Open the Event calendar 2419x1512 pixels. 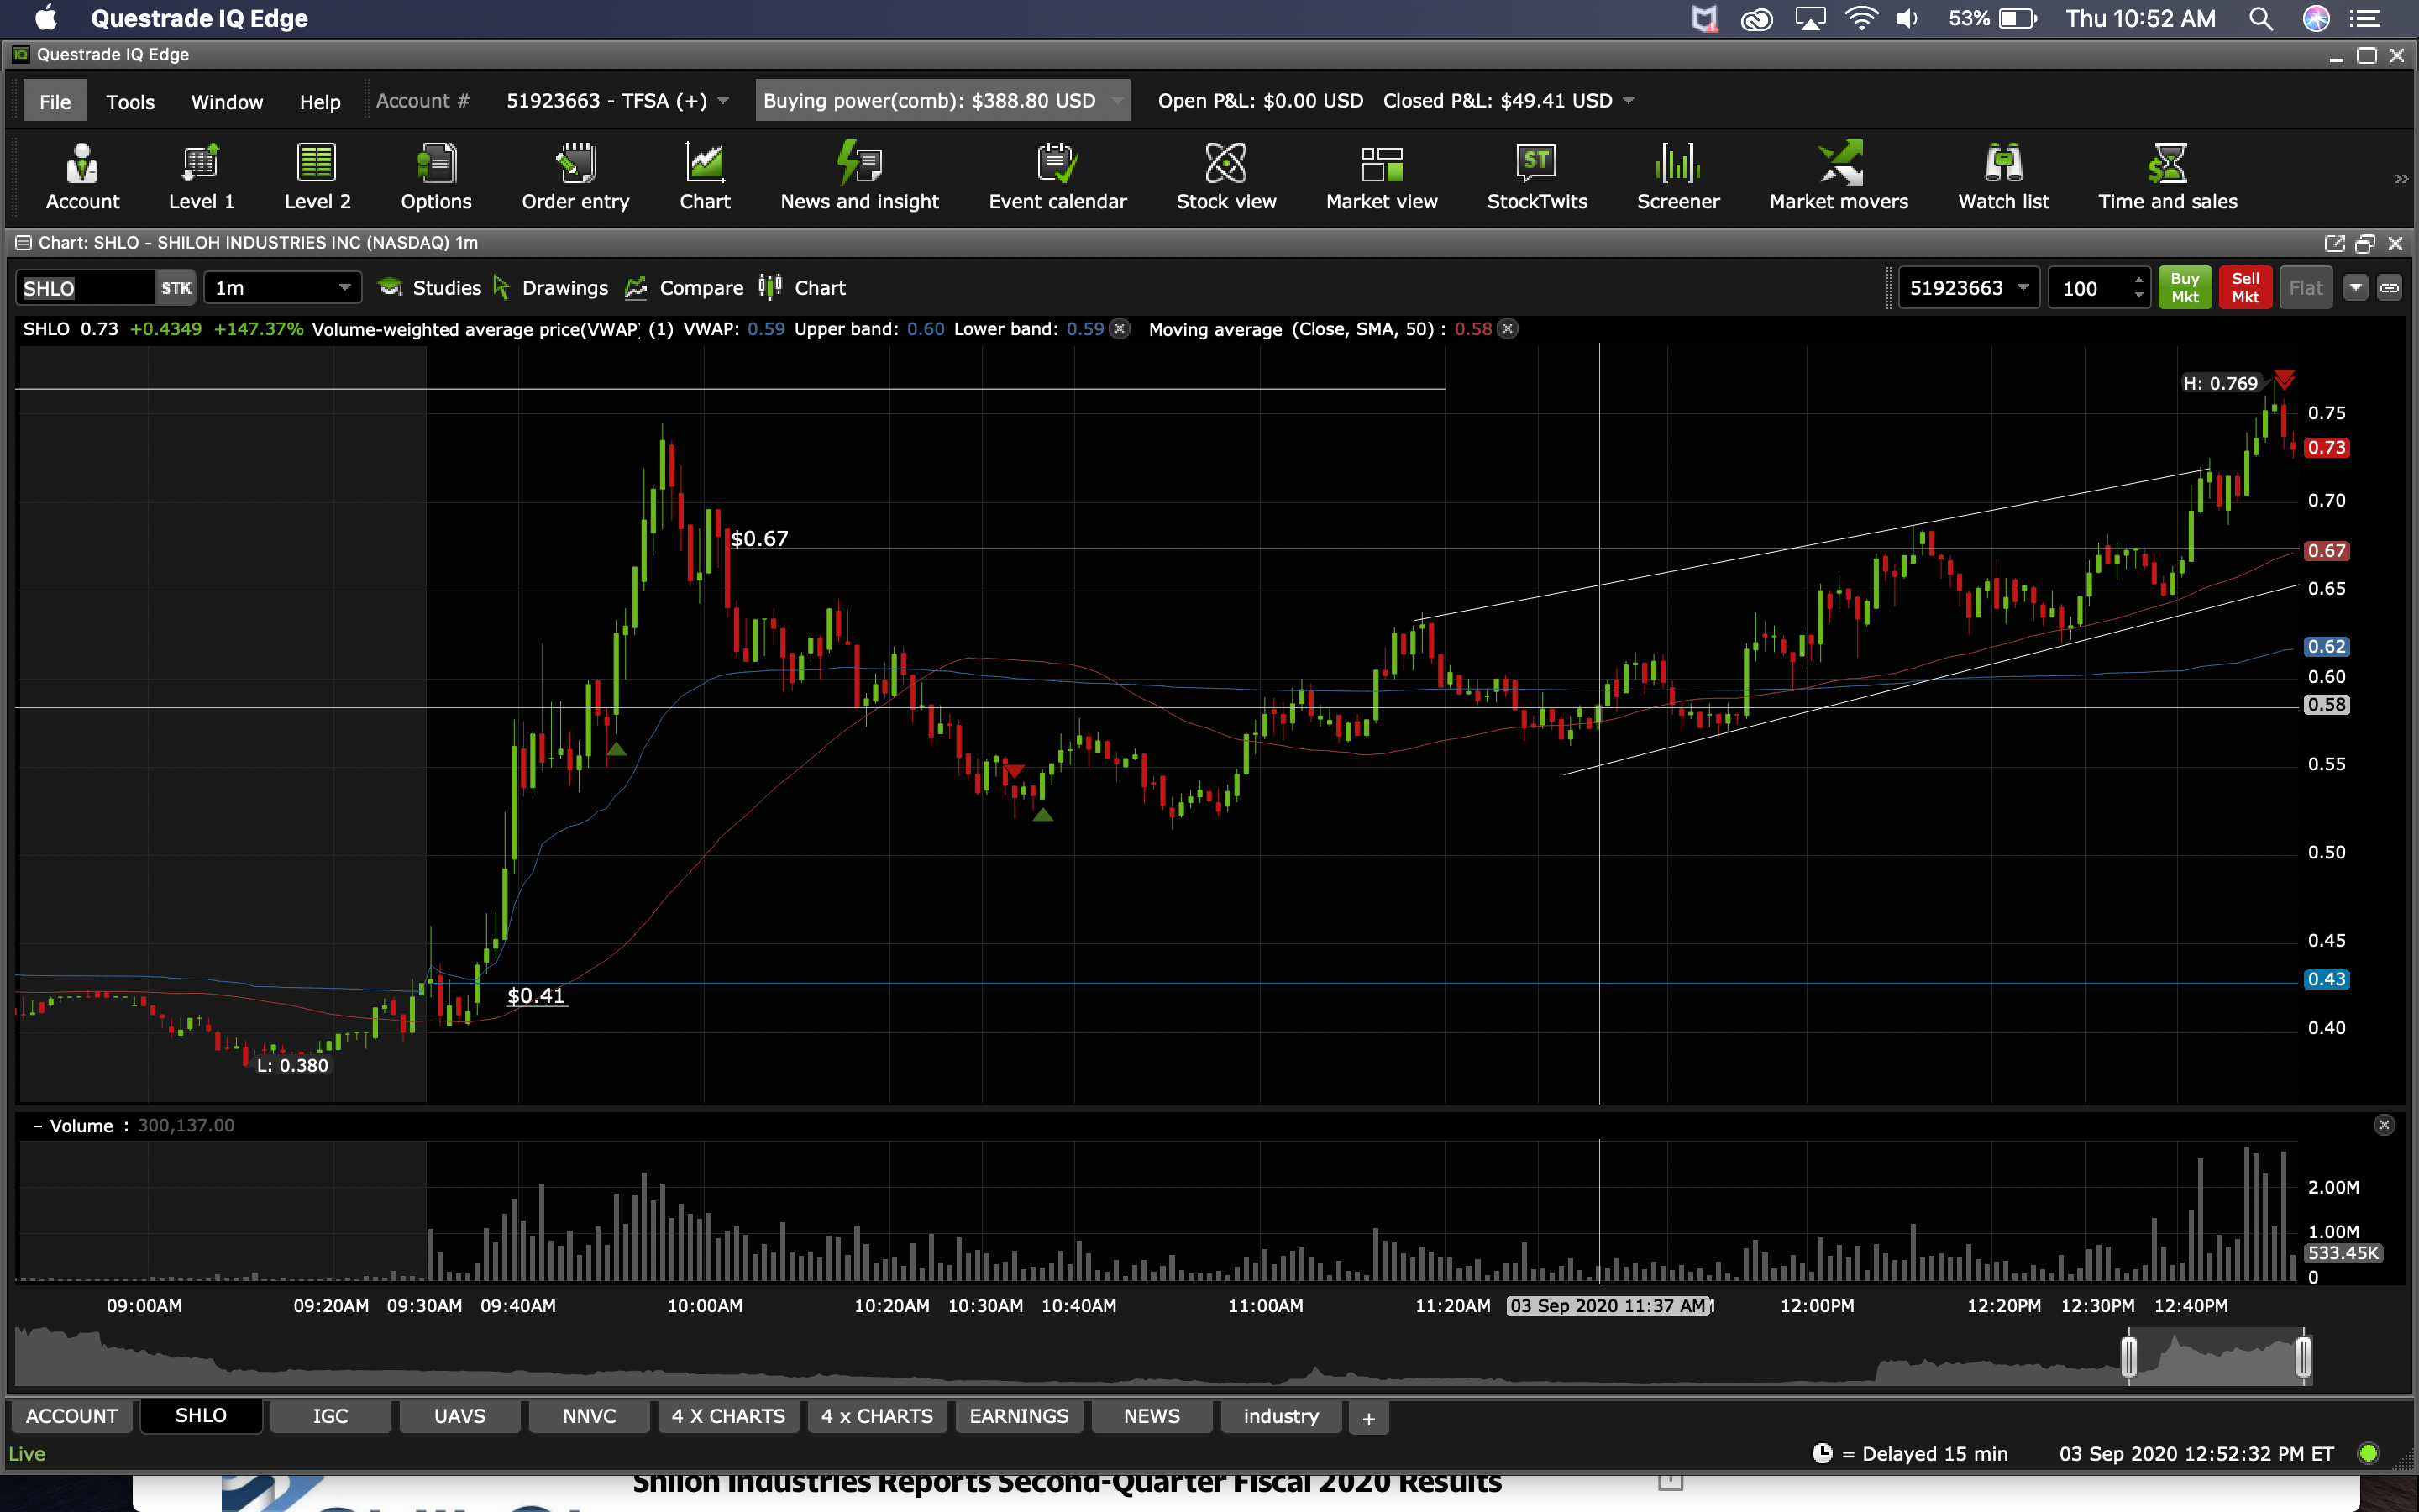click(1057, 177)
